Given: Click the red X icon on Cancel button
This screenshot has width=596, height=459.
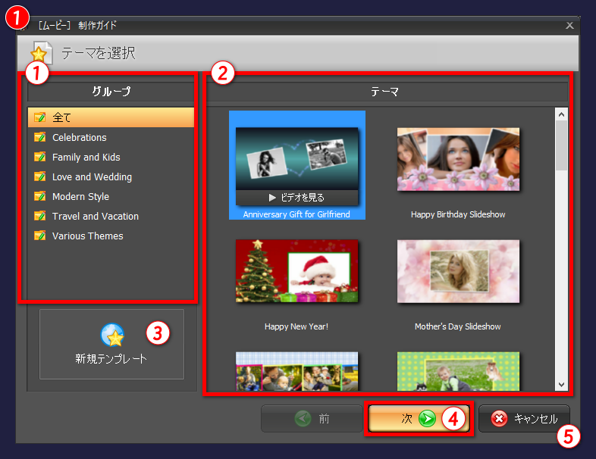Looking at the screenshot, I should 499,419.
